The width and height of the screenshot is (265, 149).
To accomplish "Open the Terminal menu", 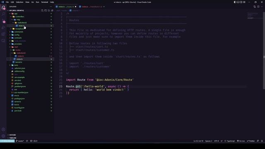I will point(44,2).
